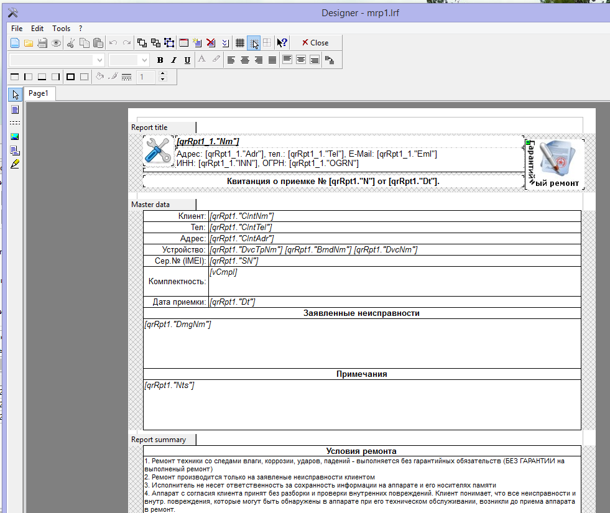610x513 pixels.
Task: Pick the font color with the letter A icon
Action: click(x=202, y=60)
